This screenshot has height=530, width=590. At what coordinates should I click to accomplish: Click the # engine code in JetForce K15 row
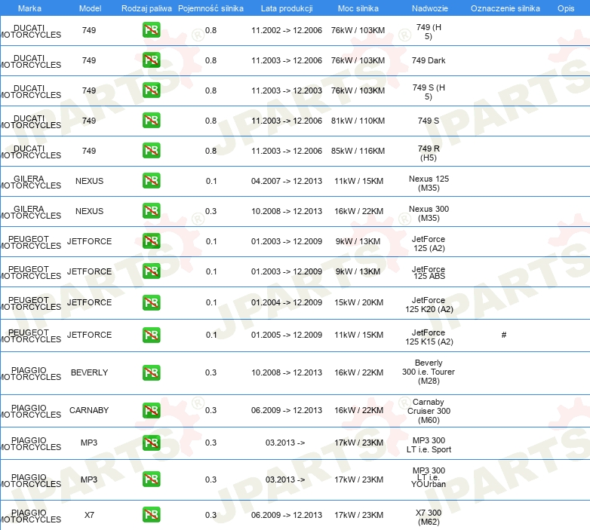[x=504, y=335]
